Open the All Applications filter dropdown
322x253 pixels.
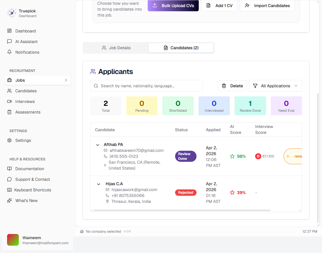click(275, 86)
